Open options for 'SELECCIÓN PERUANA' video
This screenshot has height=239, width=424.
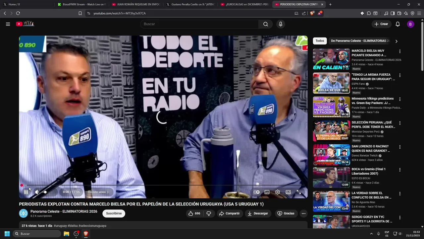[400, 123]
